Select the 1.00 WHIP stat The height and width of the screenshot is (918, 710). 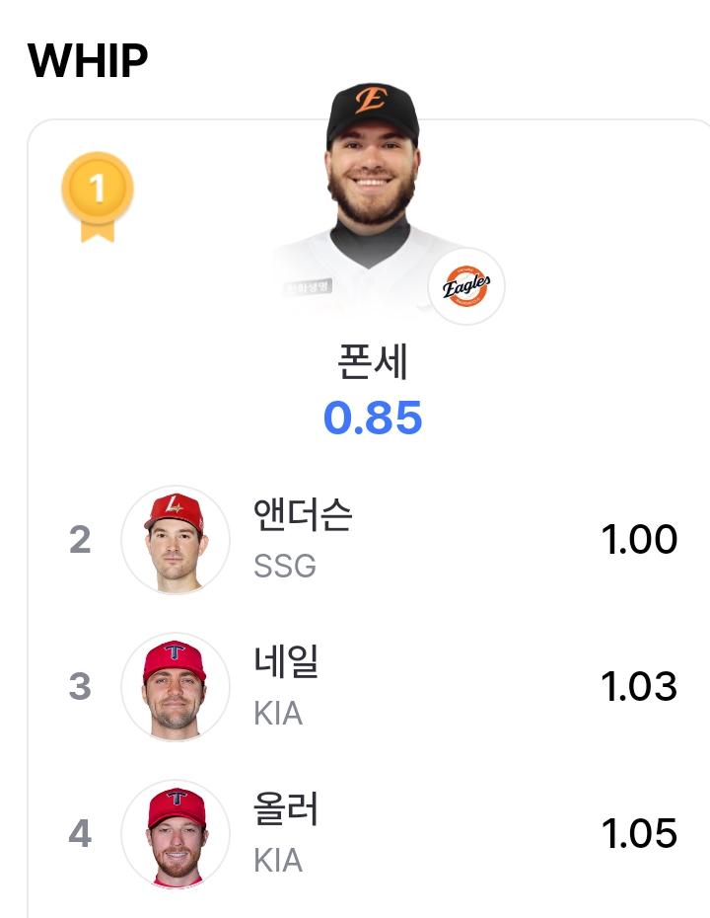click(x=639, y=539)
